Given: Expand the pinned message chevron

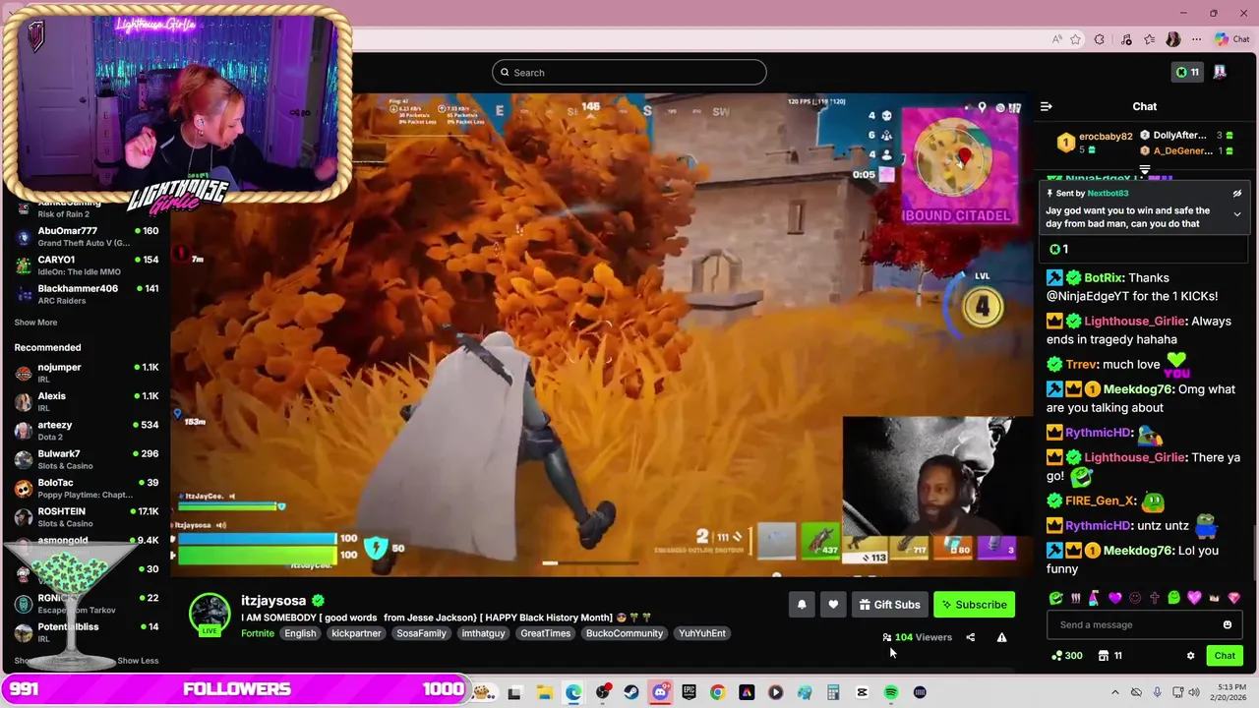Looking at the screenshot, I should (1237, 214).
